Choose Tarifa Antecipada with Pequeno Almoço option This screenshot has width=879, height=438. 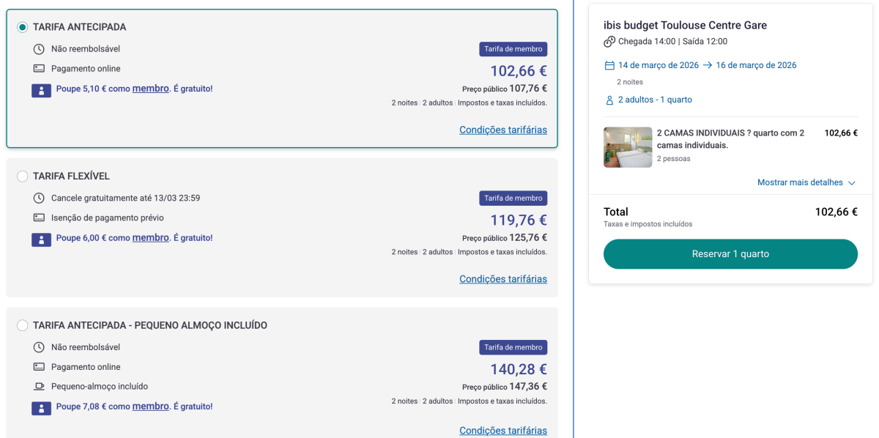[23, 325]
